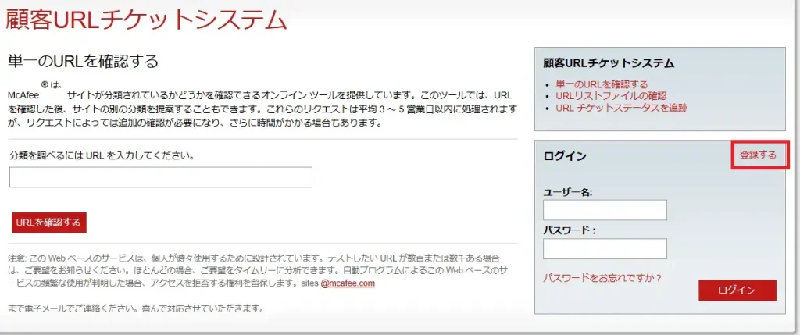Image resolution: width=800 pixels, height=335 pixels.
Task: Click the 顧客URLチケットシステム page title
Action: 146,20
